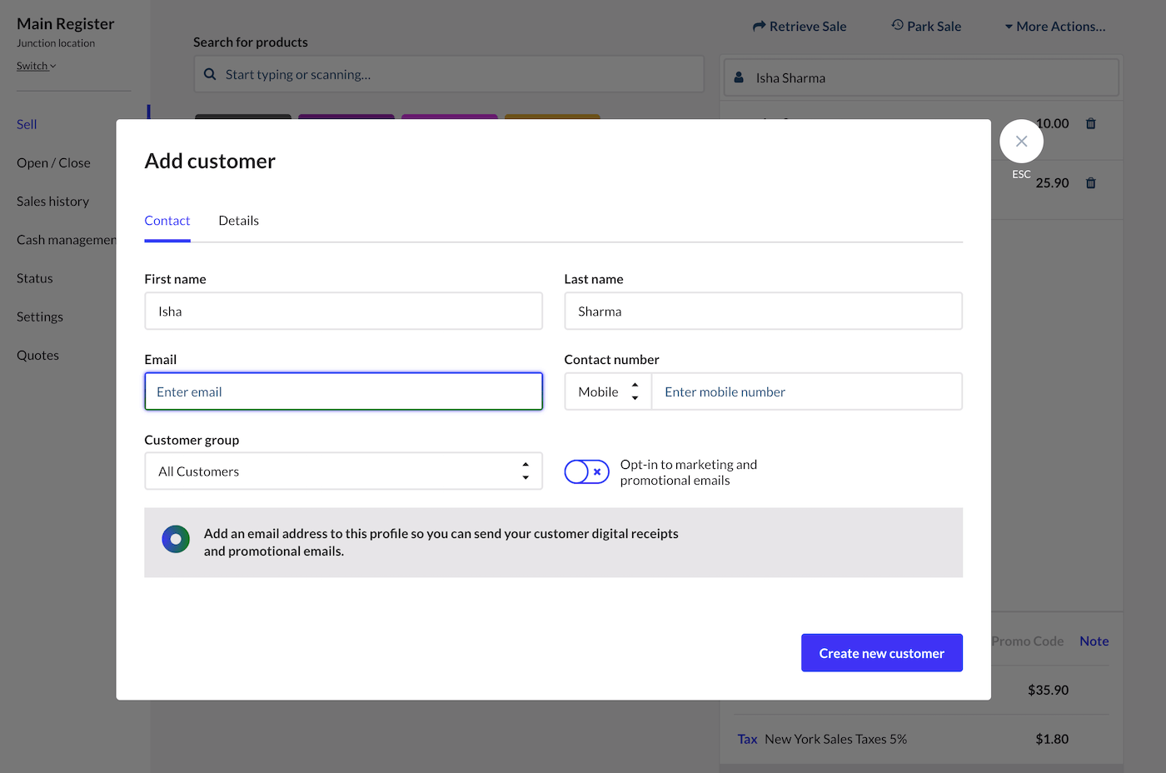Viewport: 1166px width, 773px height.
Task: Click the Note link
Action: click(x=1094, y=641)
